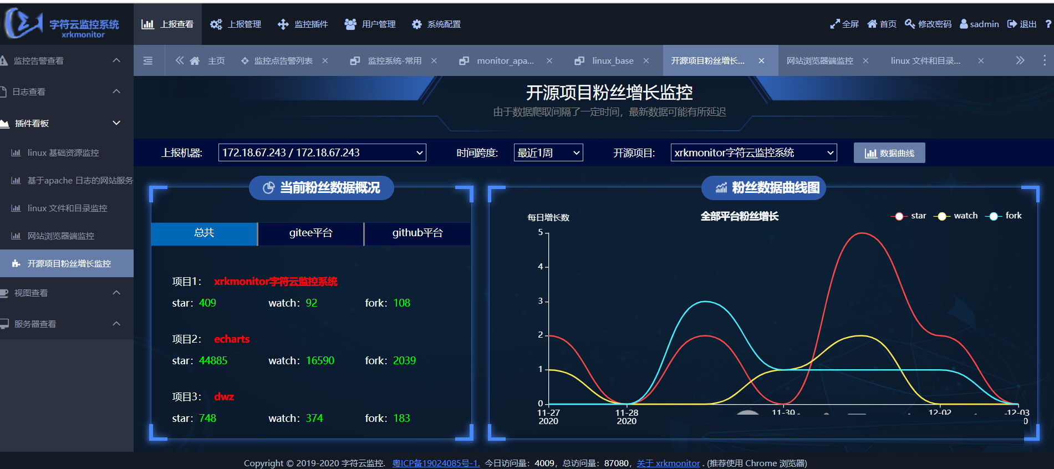Viewport: 1054px width, 469px height.
Task: Click the fullscreen expand icon
Action: point(835,24)
